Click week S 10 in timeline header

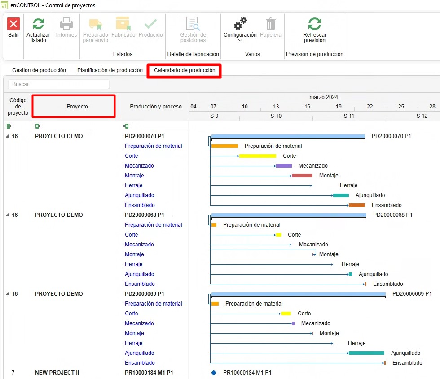click(276, 116)
